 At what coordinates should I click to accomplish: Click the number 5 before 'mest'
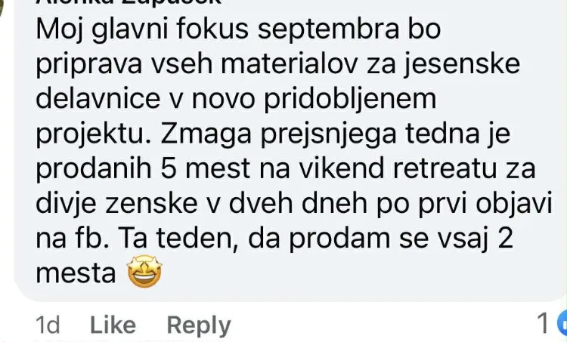(169, 168)
